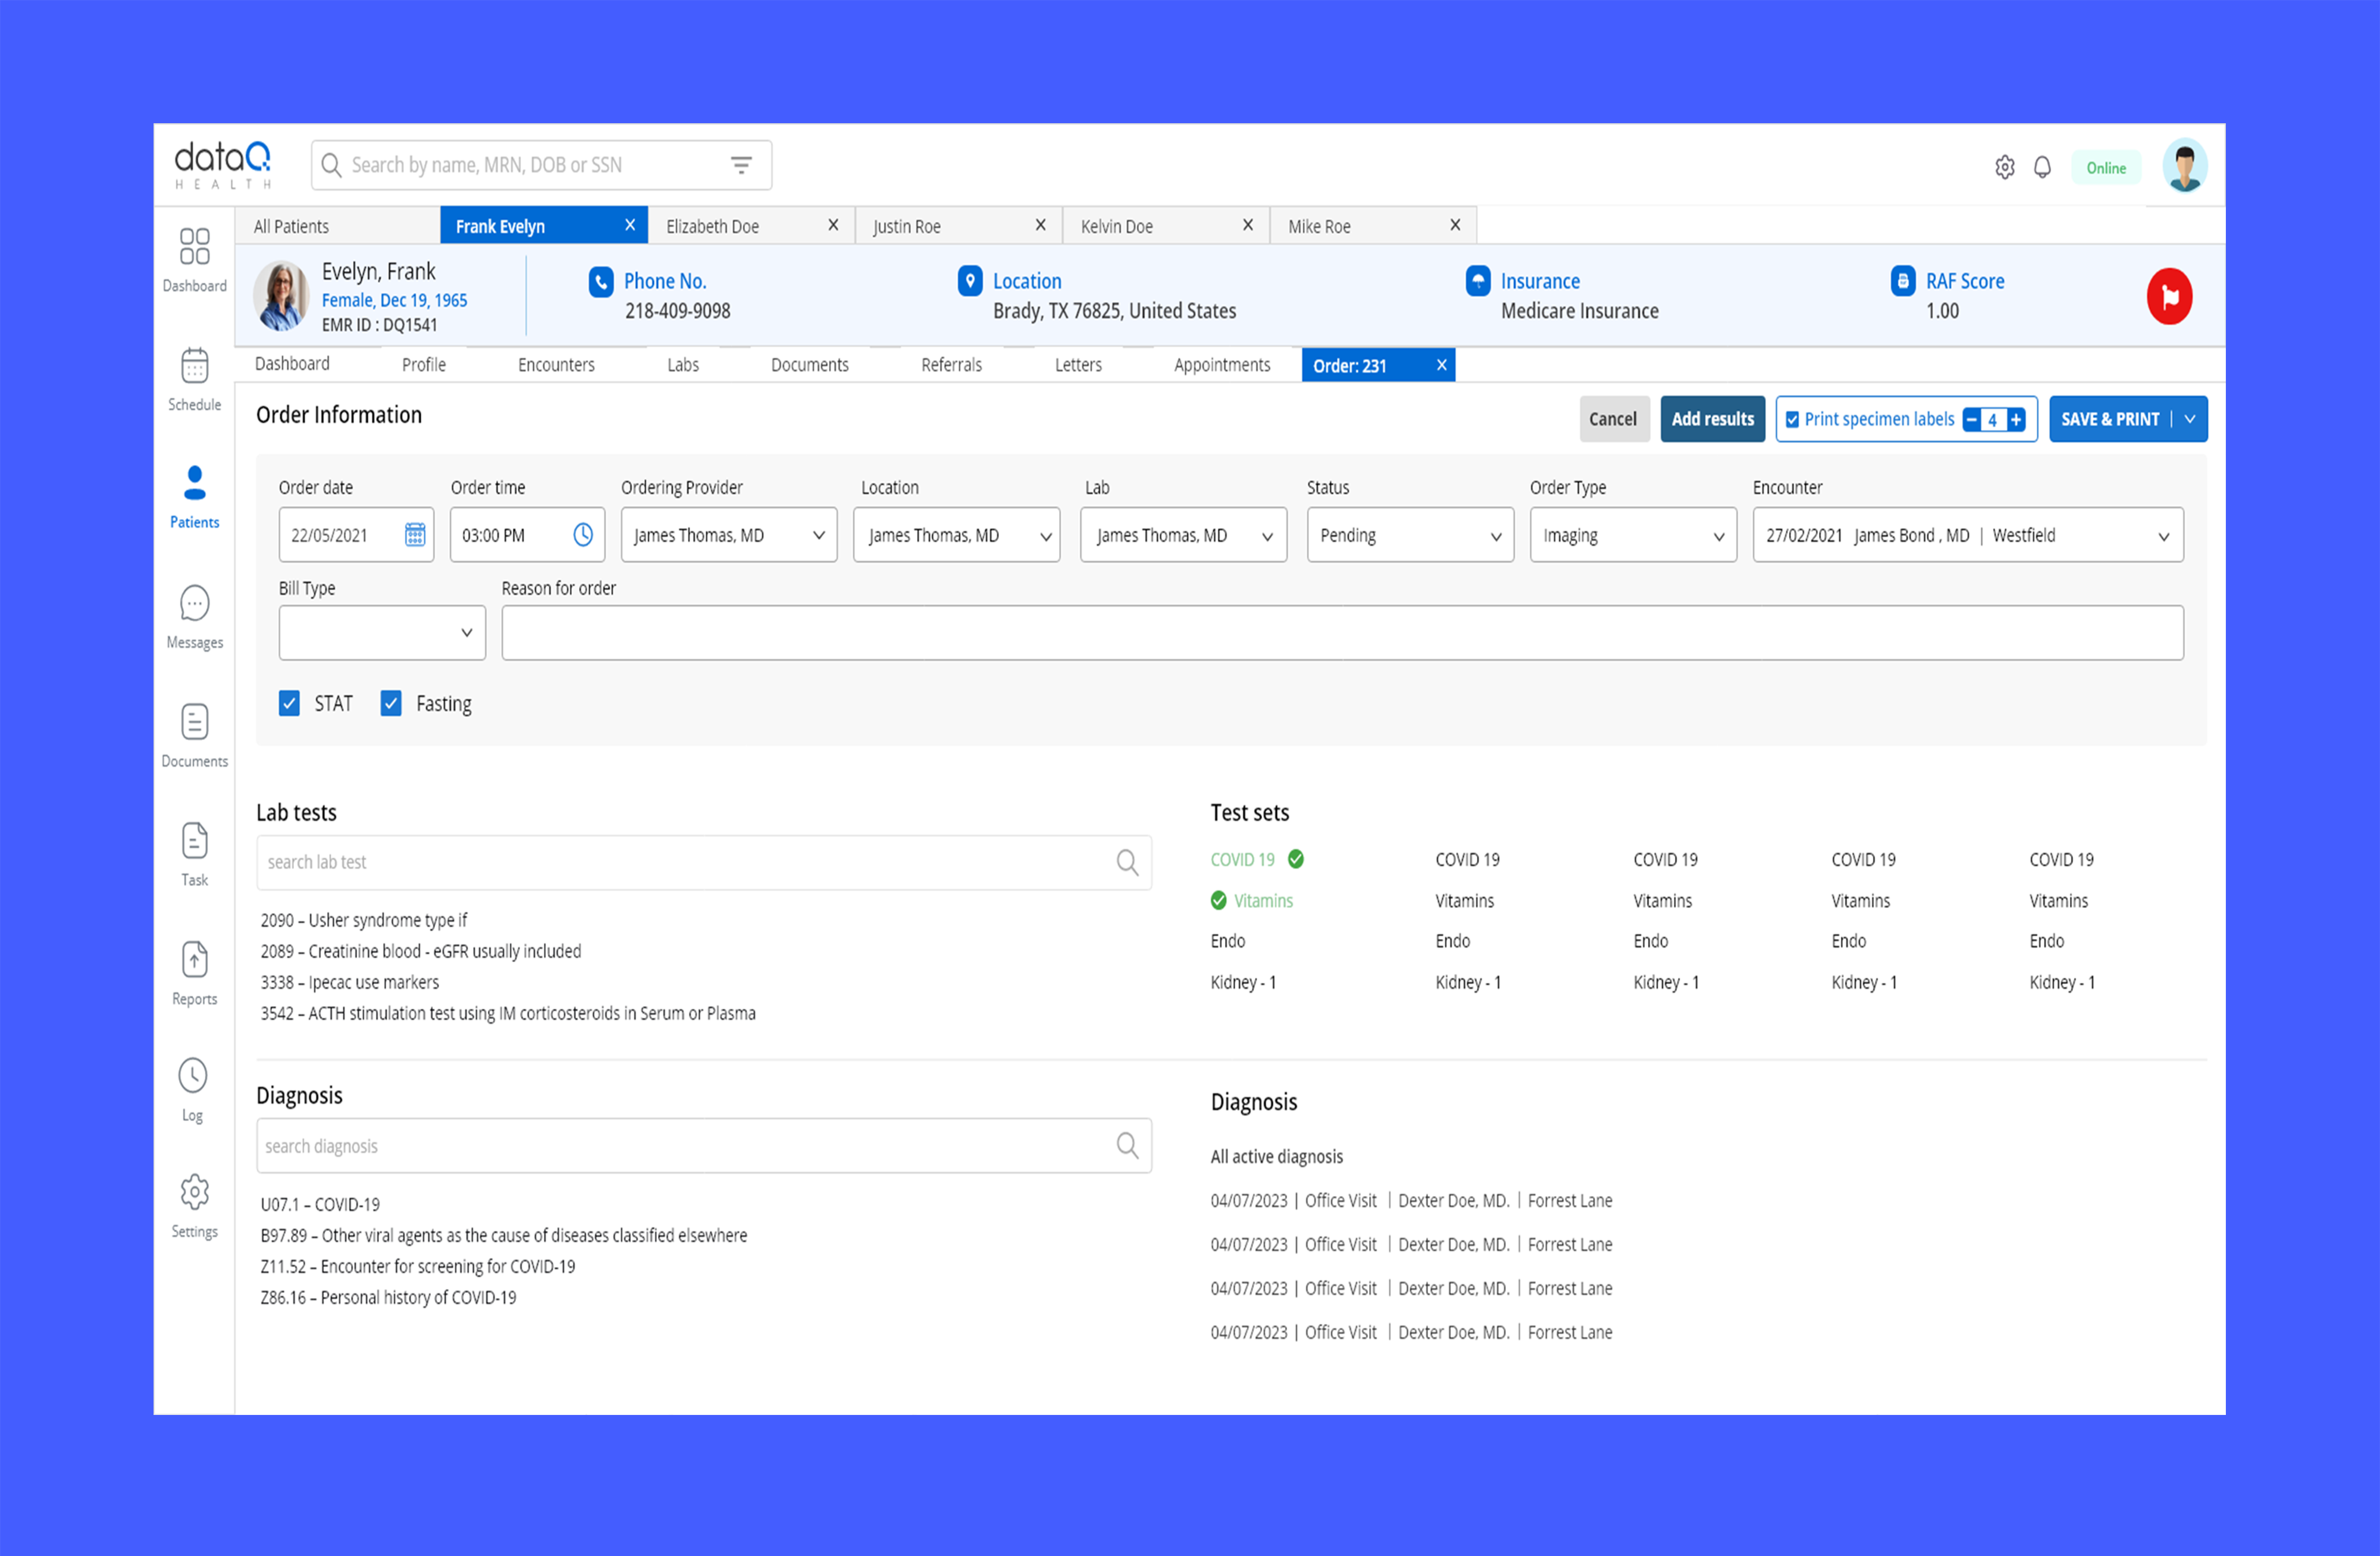This screenshot has width=2380, height=1556.
Task: Open the order date calendar picker
Action: [415, 535]
